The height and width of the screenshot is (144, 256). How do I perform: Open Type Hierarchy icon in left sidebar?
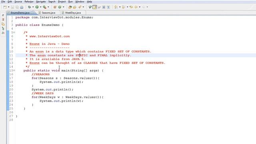point(3,28)
